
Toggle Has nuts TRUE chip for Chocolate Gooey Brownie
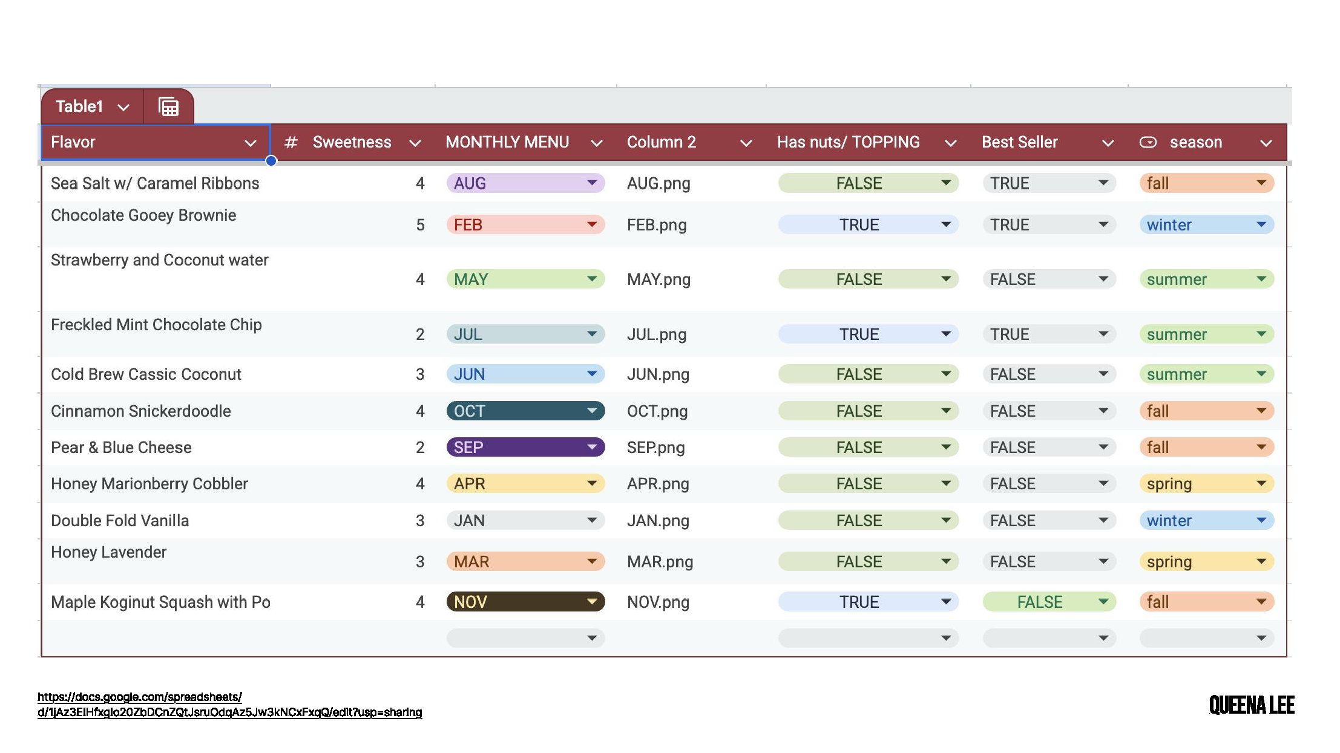click(867, 225)
